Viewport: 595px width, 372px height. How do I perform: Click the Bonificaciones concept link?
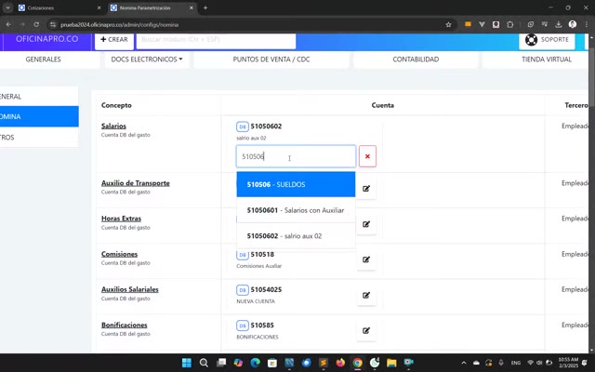click(x=124, y=325)
